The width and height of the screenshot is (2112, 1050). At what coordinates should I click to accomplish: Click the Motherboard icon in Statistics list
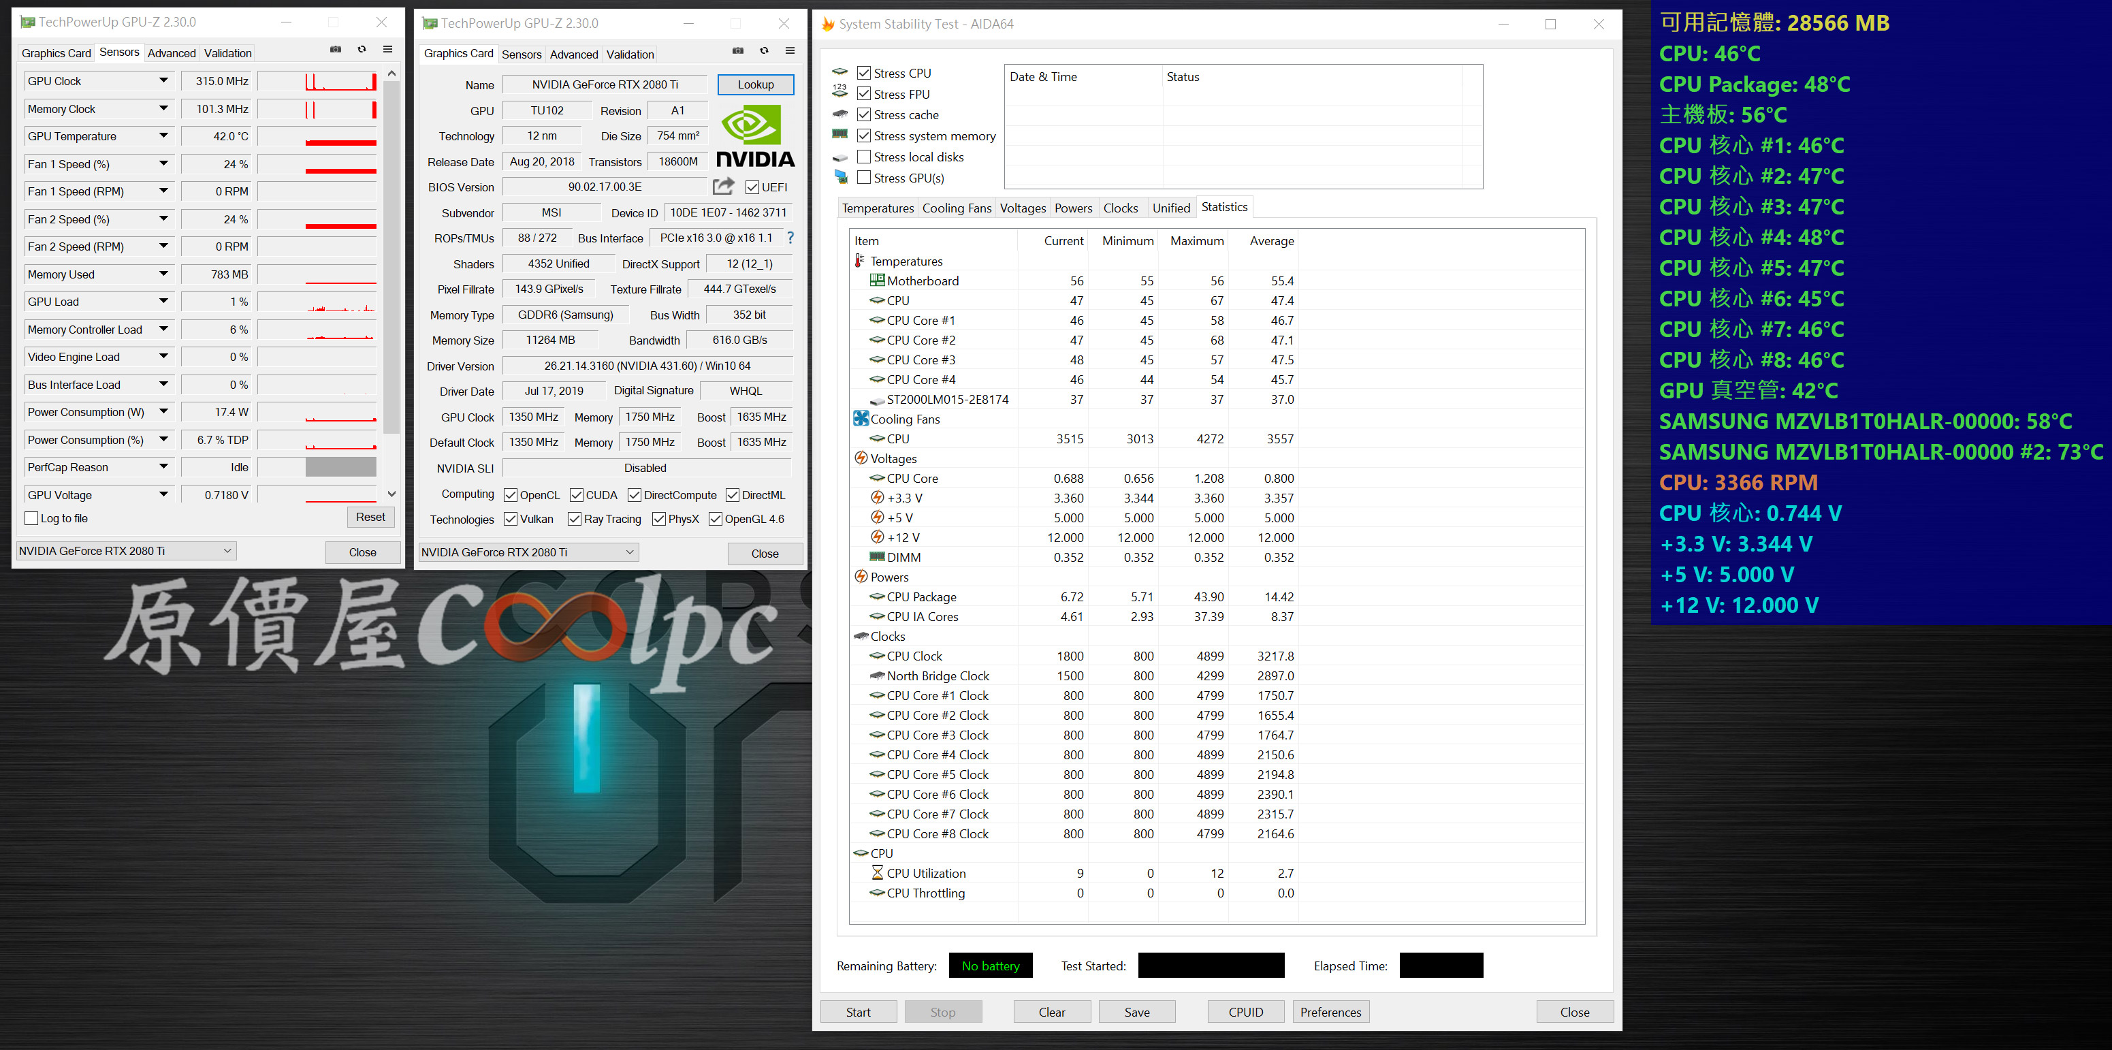[x=876, y=281]
